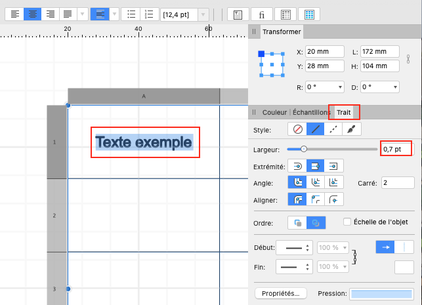Click the Texte exemple cell text
This screenshot has width=422, height=305.
coord(144,142)
